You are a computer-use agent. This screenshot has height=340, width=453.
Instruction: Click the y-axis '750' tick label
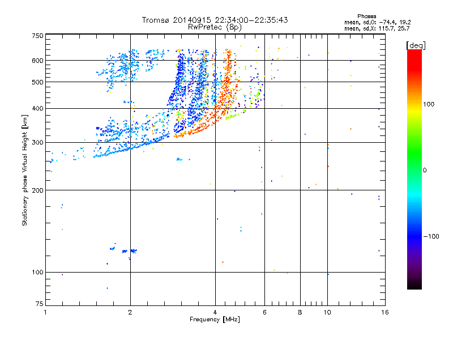[38, 36]
